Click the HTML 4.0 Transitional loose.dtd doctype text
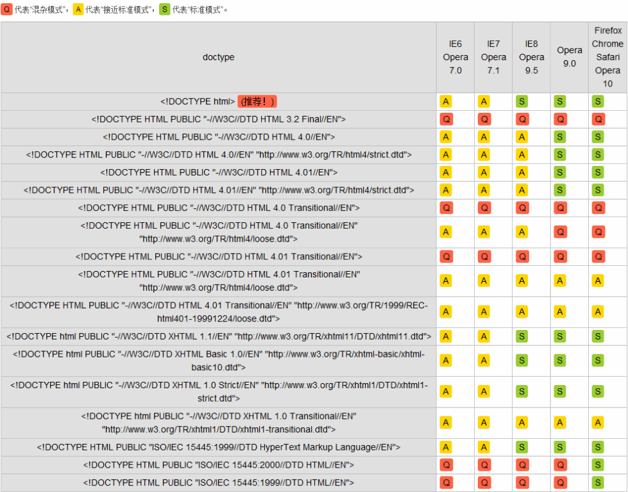The image size is (628, 492). tap(219, 232)
